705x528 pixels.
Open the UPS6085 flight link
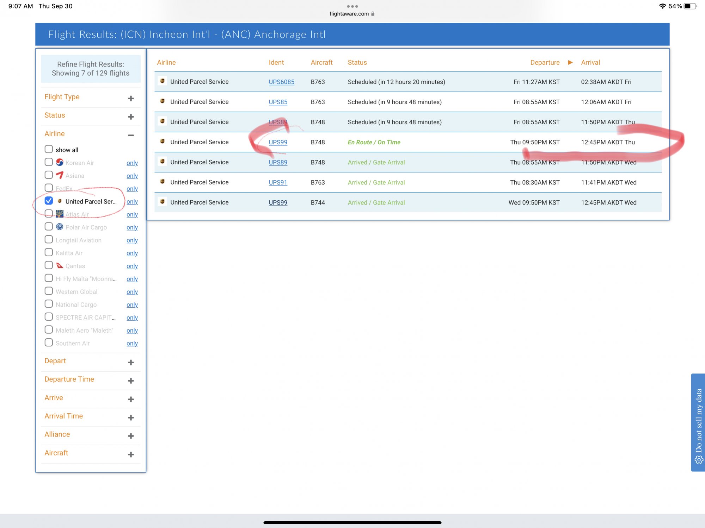tap(281, 82)
